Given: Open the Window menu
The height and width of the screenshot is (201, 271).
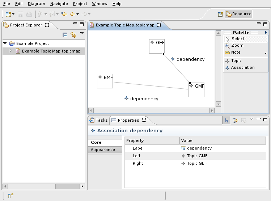Looking at the screenshot, I should [x=99, y=4].
